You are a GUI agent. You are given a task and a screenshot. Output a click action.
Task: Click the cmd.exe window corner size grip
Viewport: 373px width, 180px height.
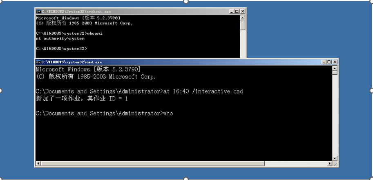[335, 164]
